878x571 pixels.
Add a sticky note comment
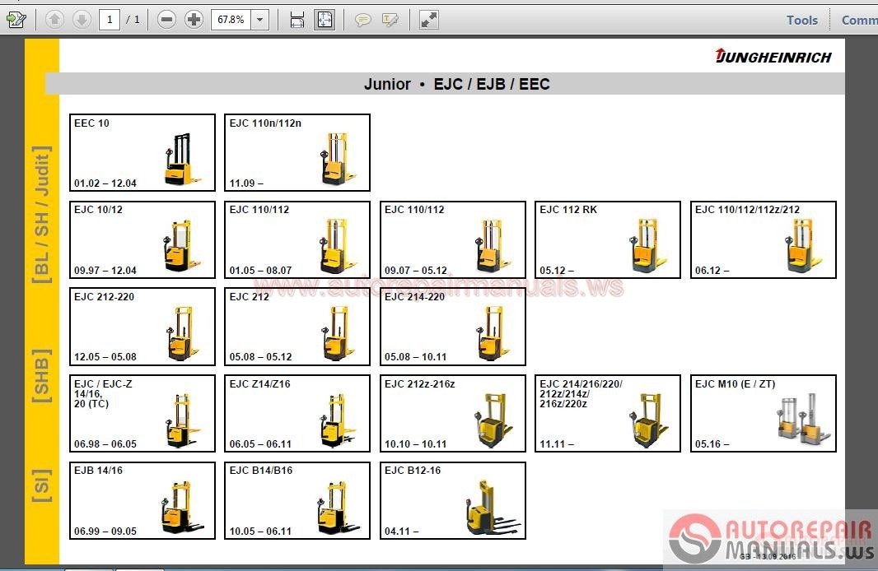click(x=363, y=20)
